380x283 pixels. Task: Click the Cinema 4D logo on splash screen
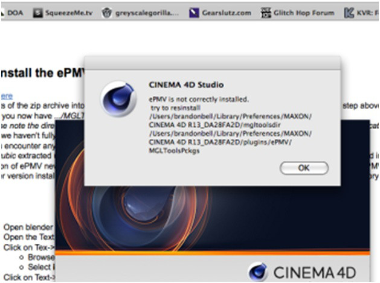click(x=258, y=272)
